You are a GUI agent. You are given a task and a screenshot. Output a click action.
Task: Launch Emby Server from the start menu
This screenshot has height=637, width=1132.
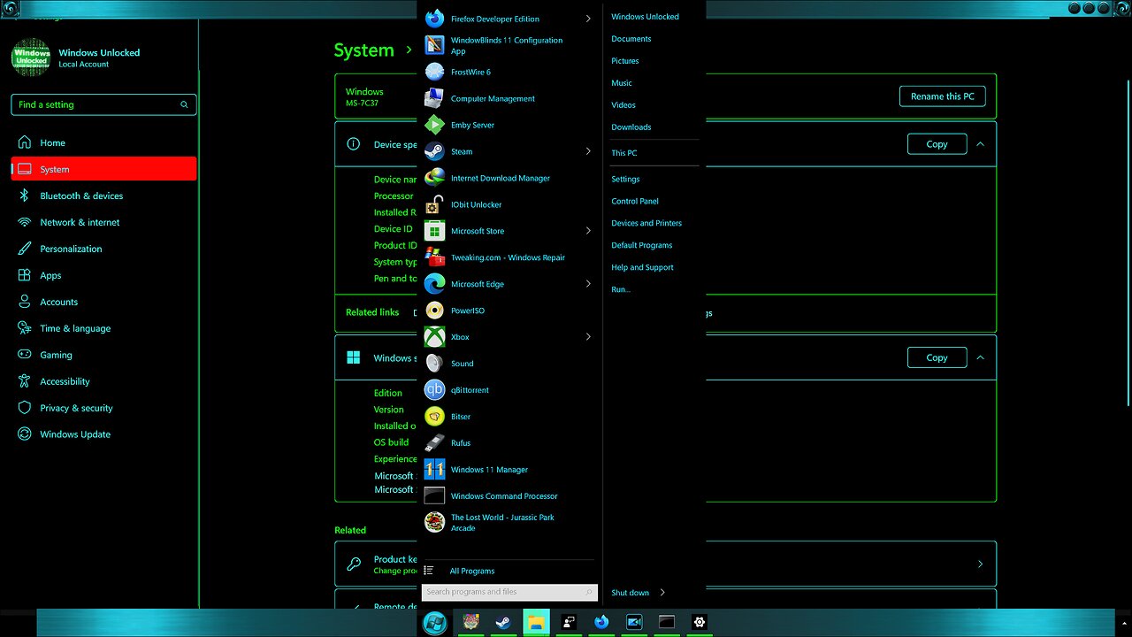point(472,125)
